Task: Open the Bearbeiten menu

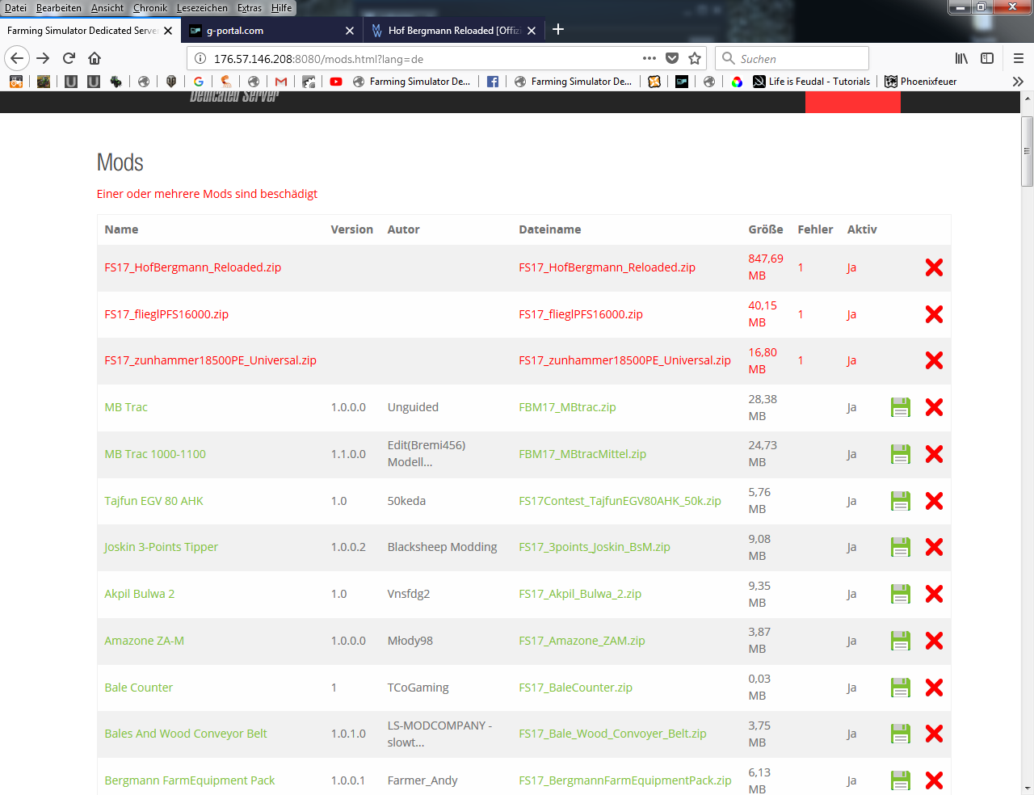Action: 59,8
